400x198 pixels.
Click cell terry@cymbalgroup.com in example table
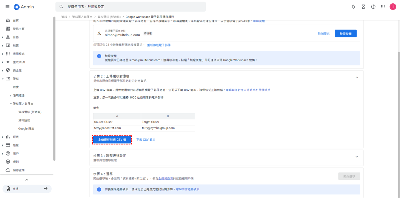(168, 128)
